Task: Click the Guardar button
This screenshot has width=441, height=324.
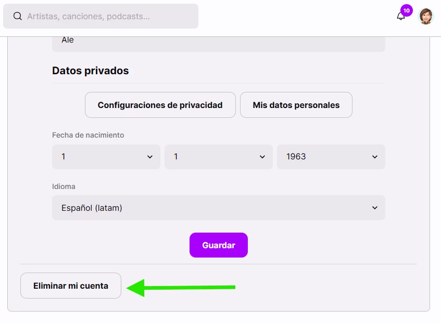Action: coord(219,245)
